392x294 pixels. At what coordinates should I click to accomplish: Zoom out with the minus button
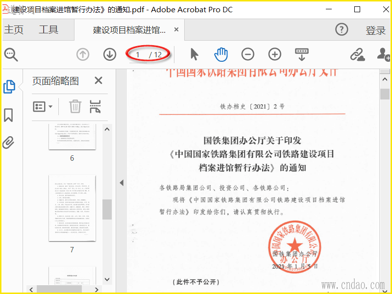point(248,54)
